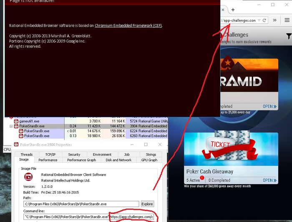This screenshot has height=222, width=292.
Task: Switch to the Performance Graph tab
Action: pyautogui.click(x=82, y=160)
